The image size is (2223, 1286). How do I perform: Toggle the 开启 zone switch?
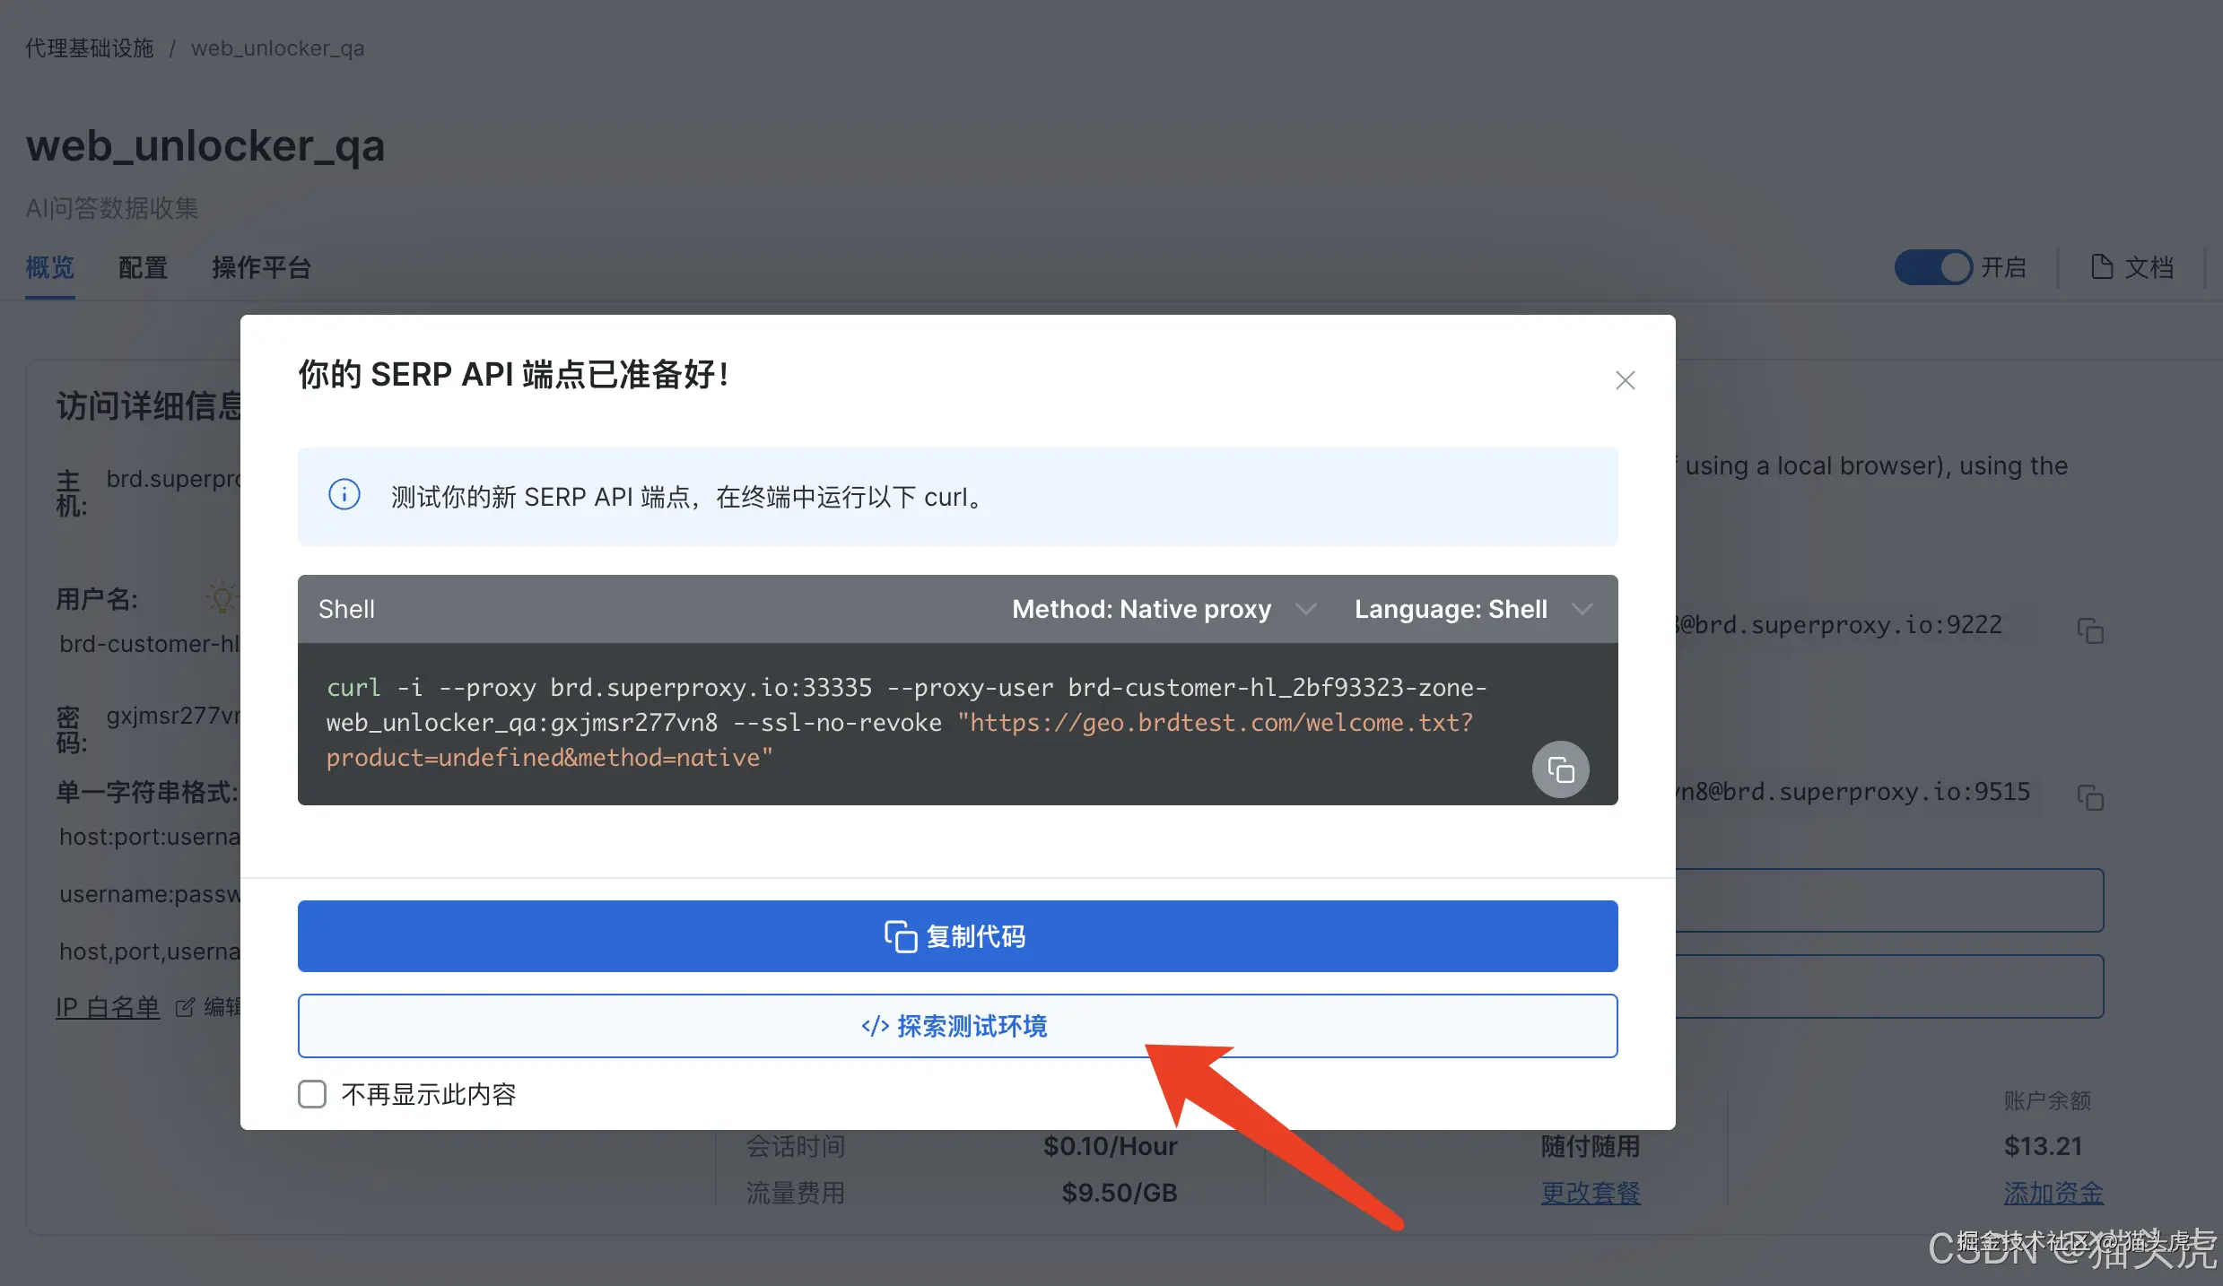pyautogui.click(x=1933, y=267)
